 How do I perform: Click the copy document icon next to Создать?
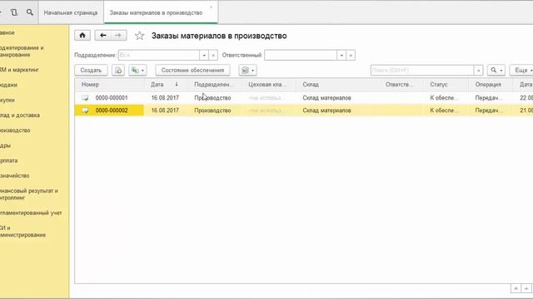click(118, 70)
